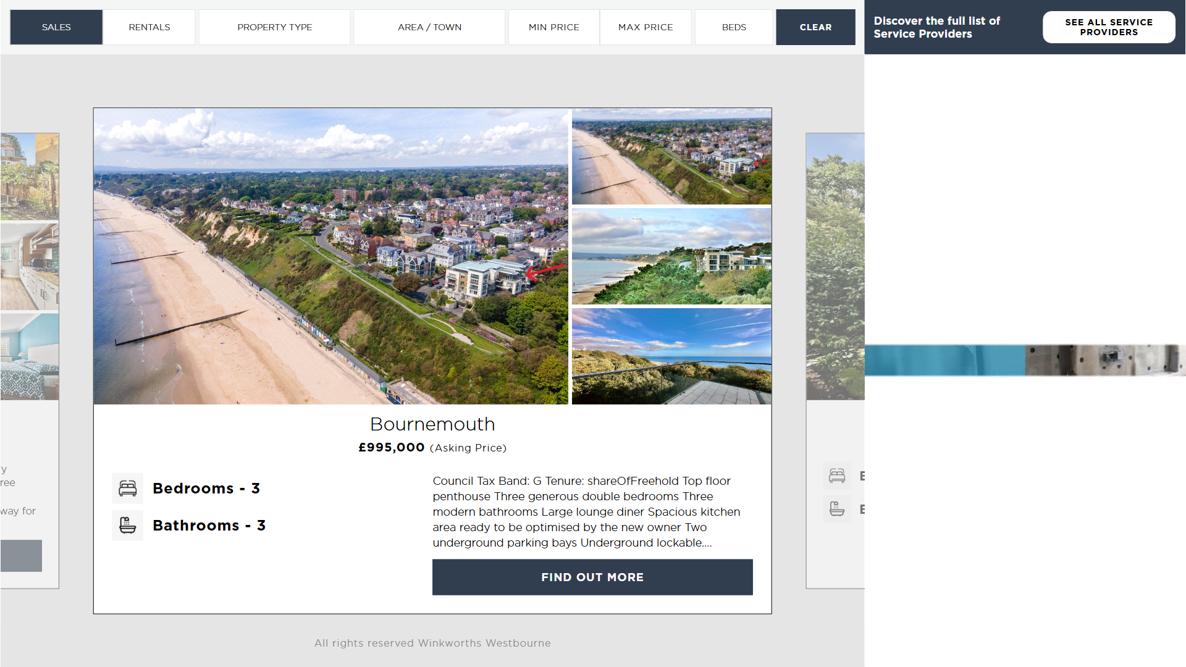Open the Max Price dropdown
Screen dimensions: 1186x667
pos(646,27)
